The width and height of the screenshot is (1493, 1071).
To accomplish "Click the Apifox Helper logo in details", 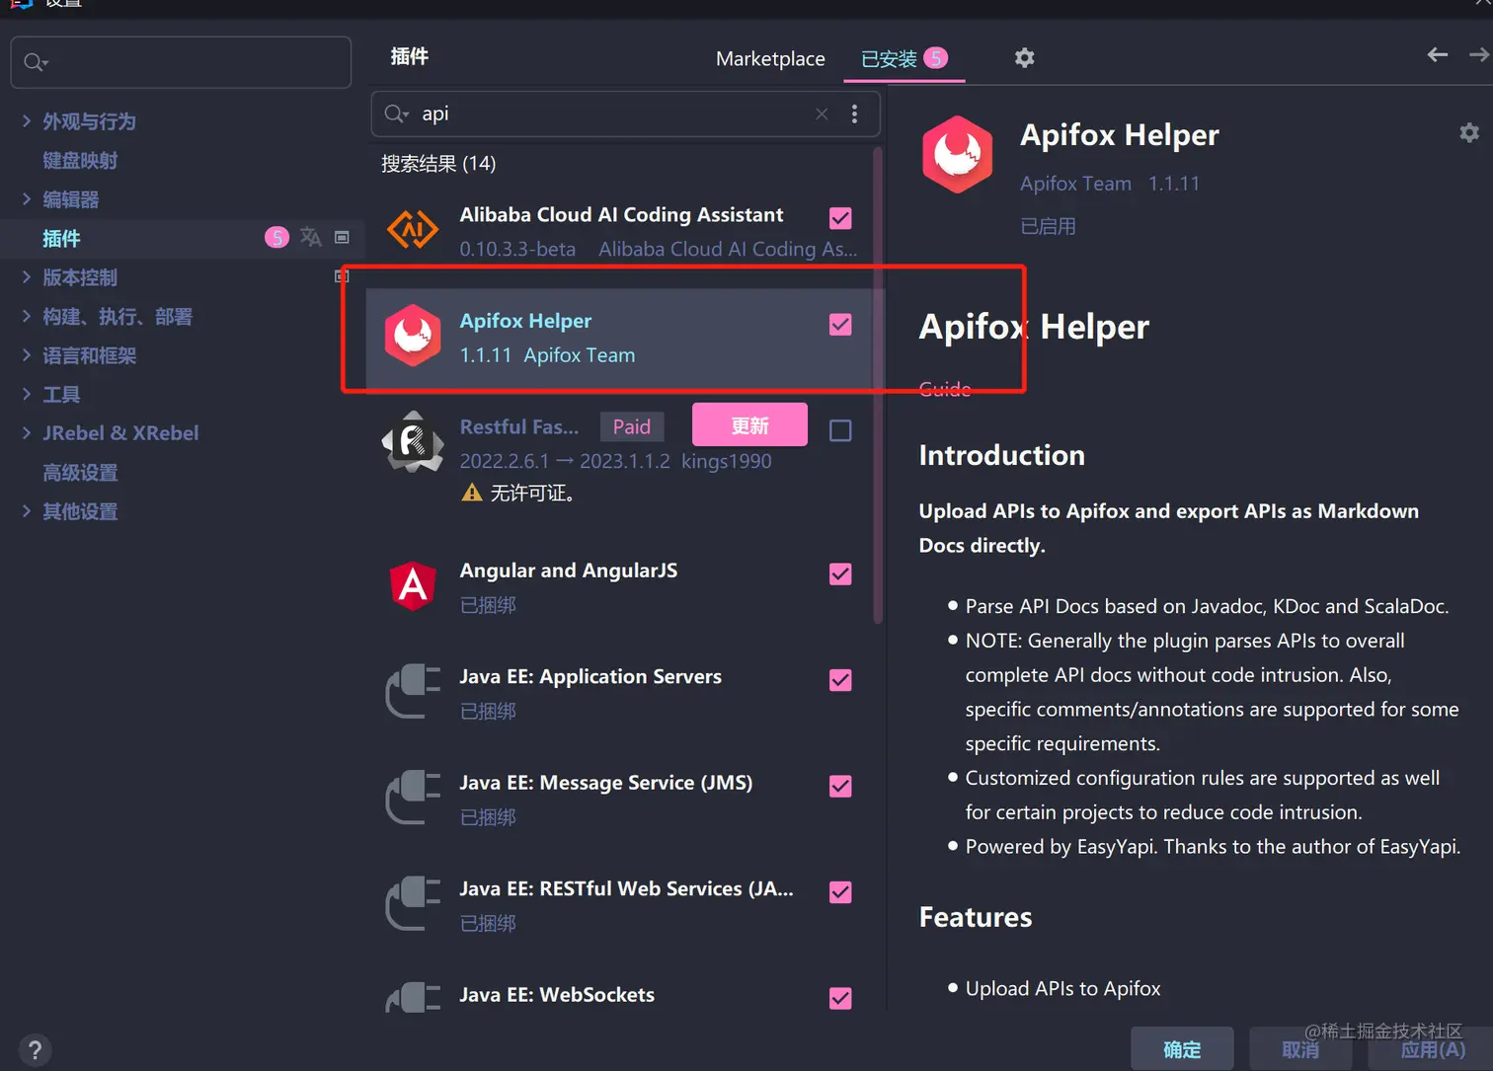I will [957, 154].
